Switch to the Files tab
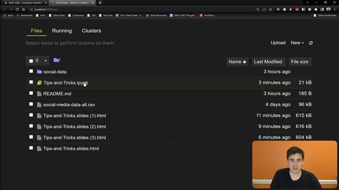 pos(37,31)
